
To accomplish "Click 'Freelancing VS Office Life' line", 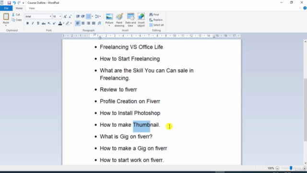I will pos(131,47).
